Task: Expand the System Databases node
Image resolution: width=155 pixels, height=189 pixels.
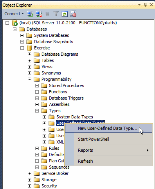Action: click(x=22, y=35)
